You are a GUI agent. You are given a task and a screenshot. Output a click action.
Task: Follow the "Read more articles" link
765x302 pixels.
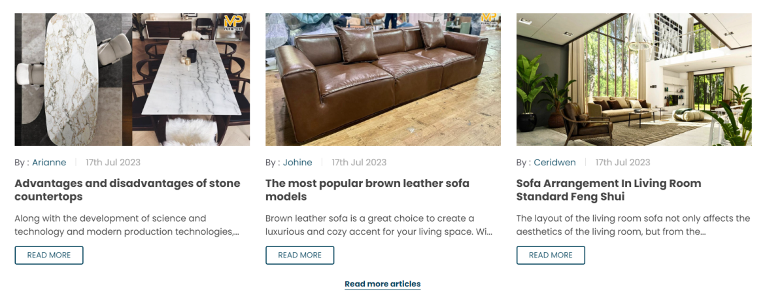click(382, 284)
